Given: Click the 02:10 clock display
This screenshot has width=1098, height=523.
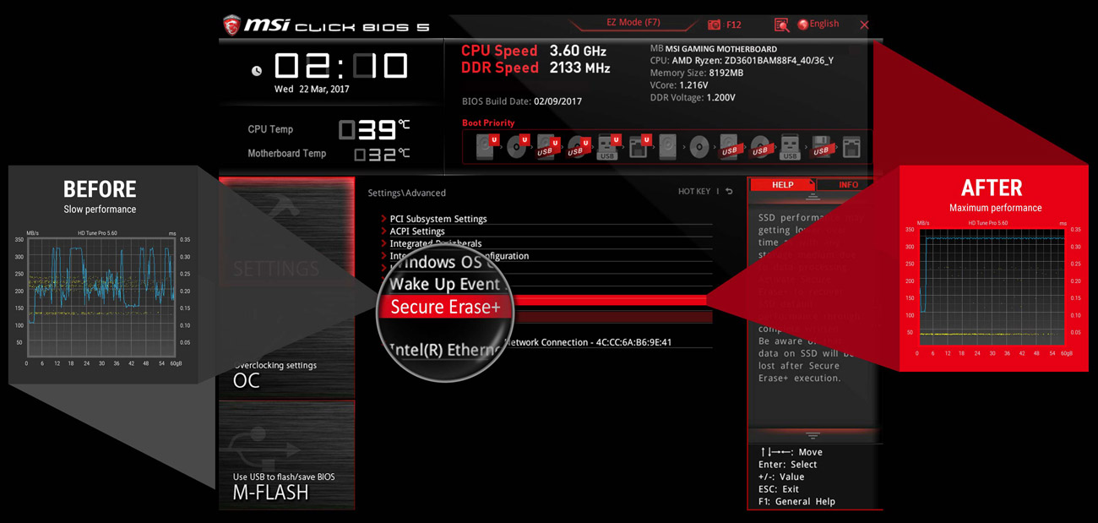Looking at the screenshot, I should (x=340, y=66).
